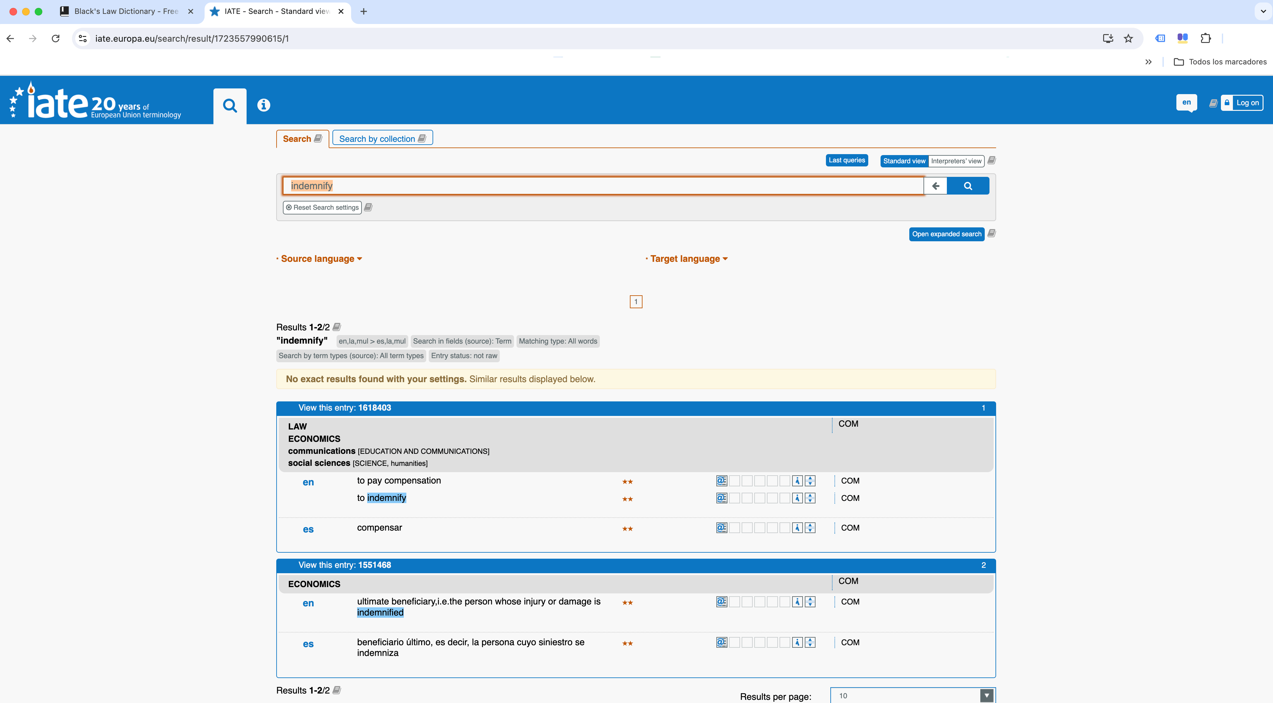Select the Search tab
Image resolution: width=1273 pixels, height=703 pixels.
(x=302, y=138)
